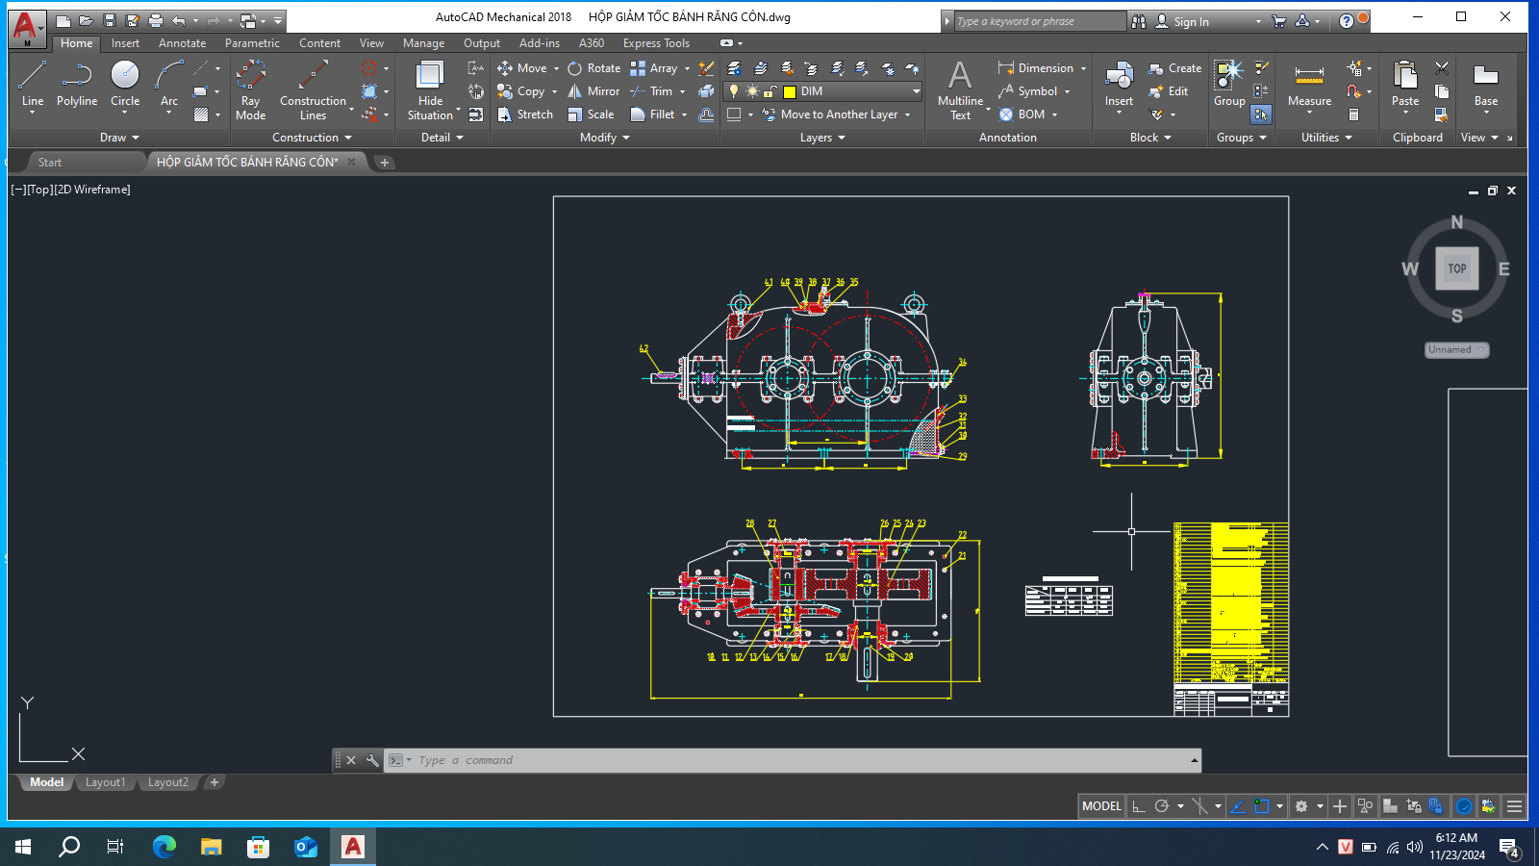Click the Base view icon
This screenshot has height=866, width=1539.
[x=1486, y=75]
